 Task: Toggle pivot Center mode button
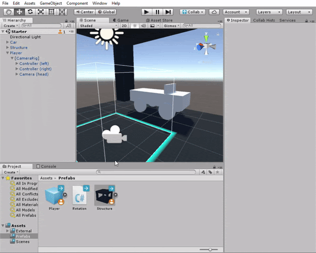85,12
